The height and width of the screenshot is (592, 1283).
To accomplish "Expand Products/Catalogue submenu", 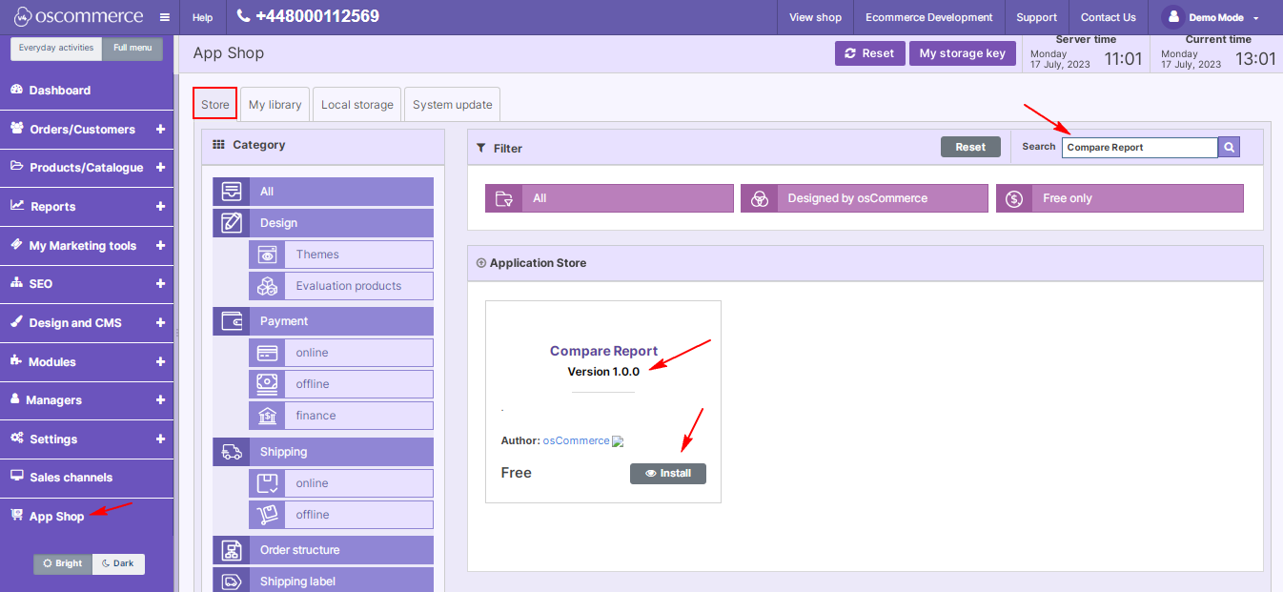I will tap(160, 168).
